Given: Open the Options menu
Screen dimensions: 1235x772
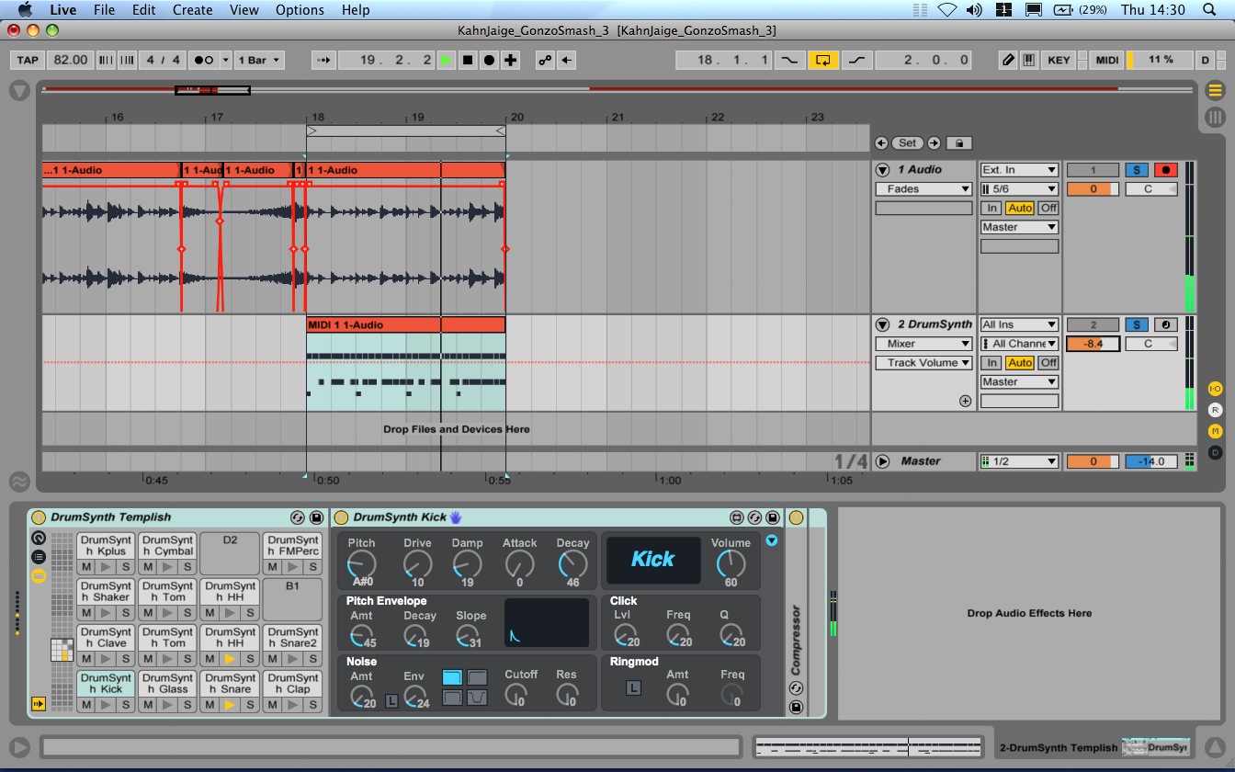Looking at the screenshot, I should tap(300, 10).
